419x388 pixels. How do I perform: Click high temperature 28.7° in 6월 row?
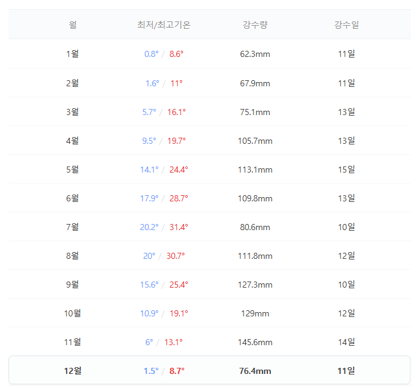click(179, 198)
